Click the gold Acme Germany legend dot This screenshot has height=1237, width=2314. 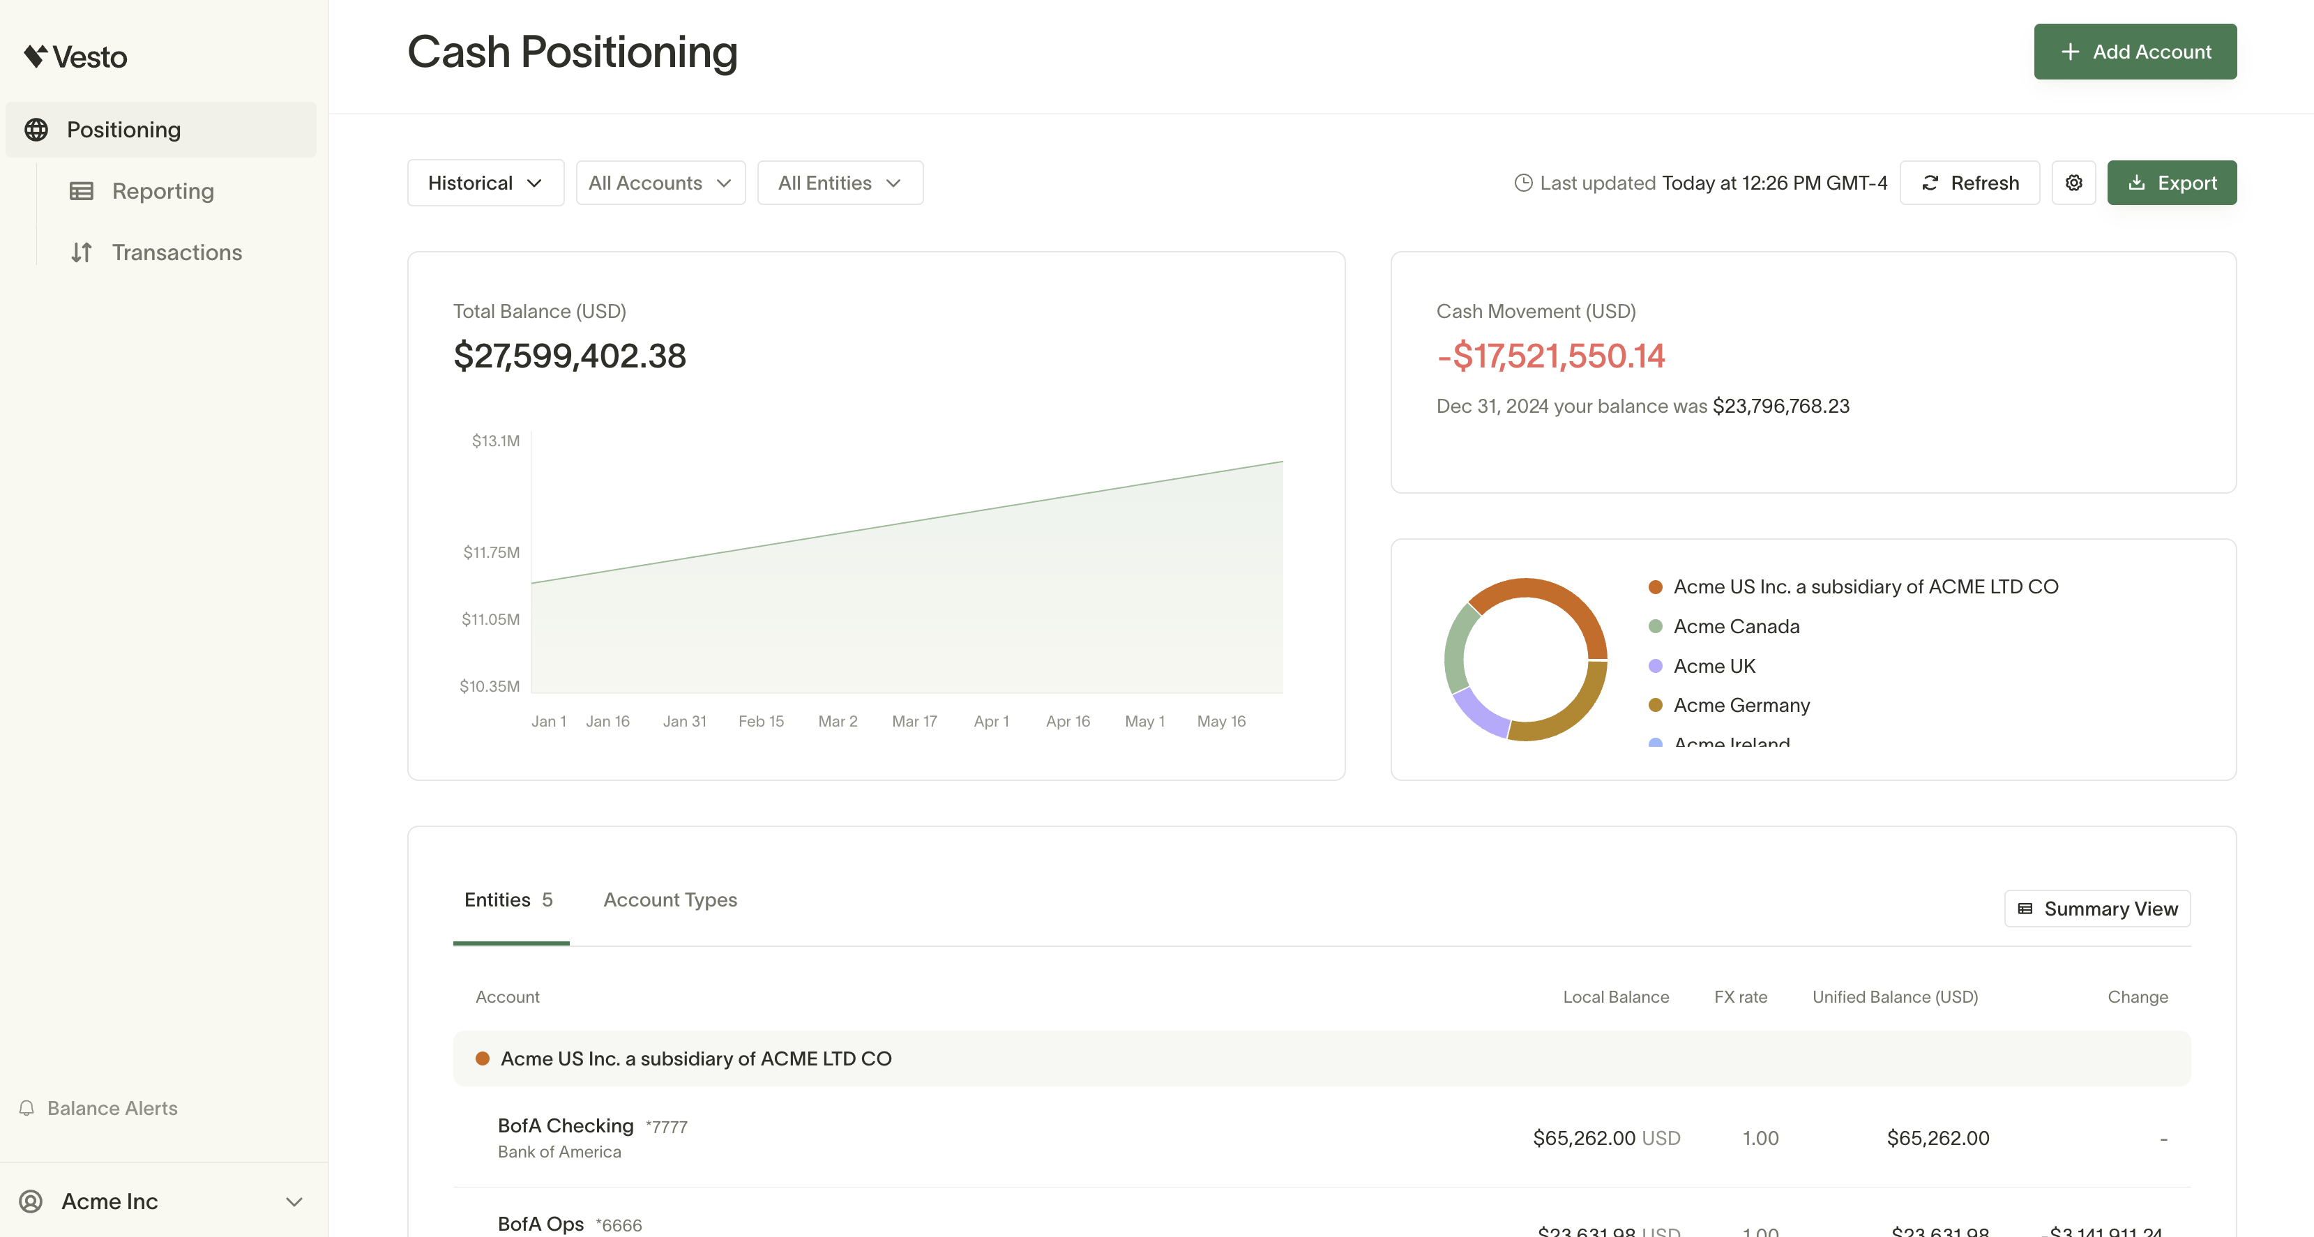1655,705
